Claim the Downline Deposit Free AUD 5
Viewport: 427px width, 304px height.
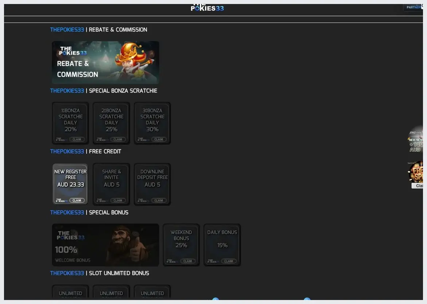(159, 200)
